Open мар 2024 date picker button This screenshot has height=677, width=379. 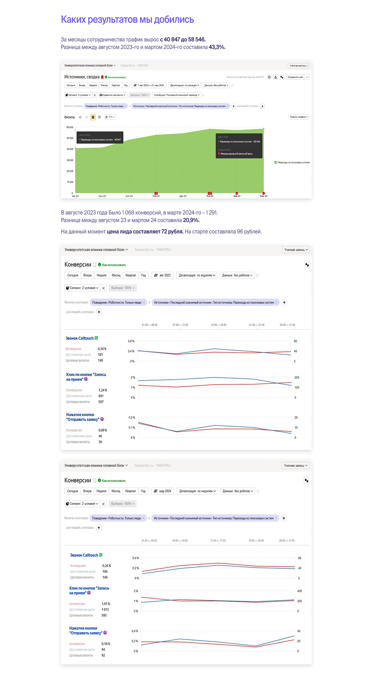162,491
